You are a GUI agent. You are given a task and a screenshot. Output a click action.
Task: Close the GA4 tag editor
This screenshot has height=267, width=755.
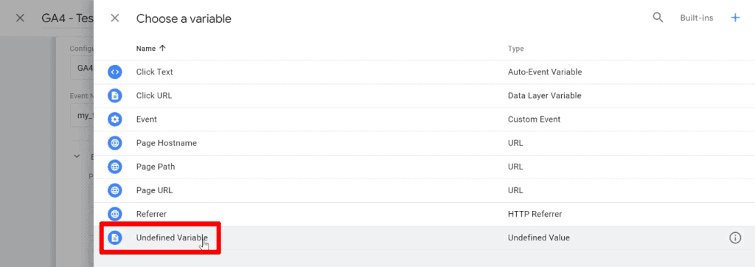pyautogui.click(x=20, y=18)
